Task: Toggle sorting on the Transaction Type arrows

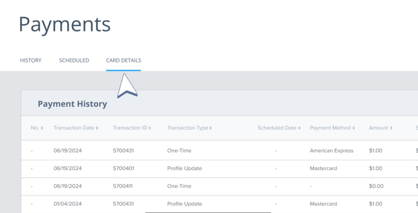Action: pos(211,128)
